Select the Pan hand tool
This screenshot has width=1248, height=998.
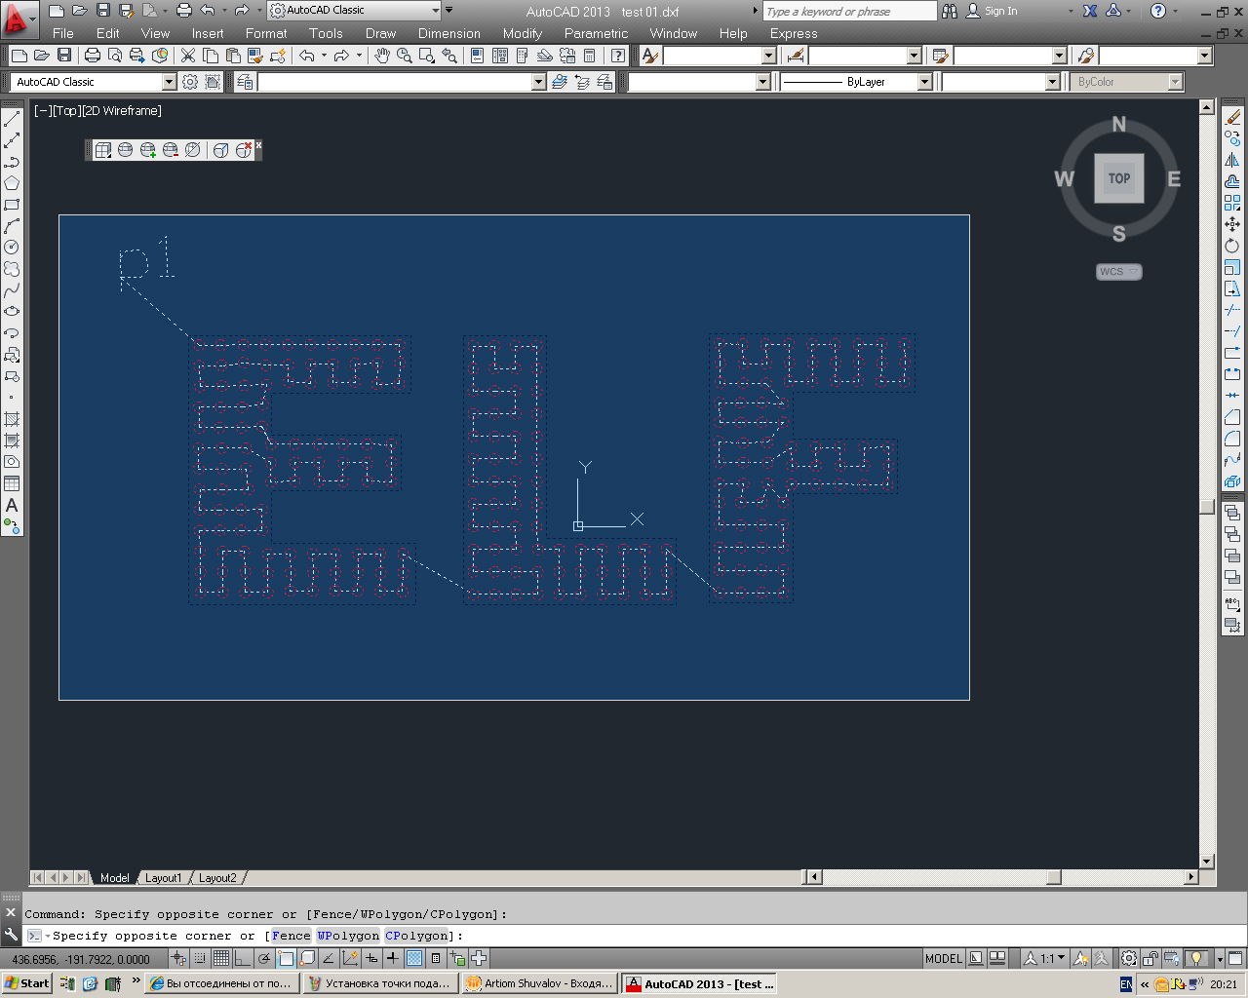(382, 57)
